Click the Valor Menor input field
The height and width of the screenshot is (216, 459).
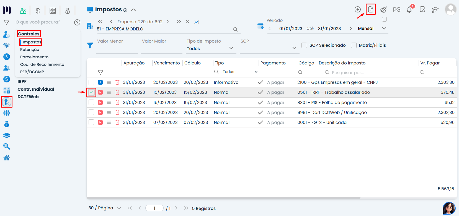(x=117, y=49)
